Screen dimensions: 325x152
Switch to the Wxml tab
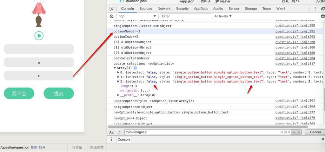(281, 9)
